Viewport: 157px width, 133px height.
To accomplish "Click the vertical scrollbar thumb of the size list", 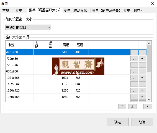I will tap(149, 59).
